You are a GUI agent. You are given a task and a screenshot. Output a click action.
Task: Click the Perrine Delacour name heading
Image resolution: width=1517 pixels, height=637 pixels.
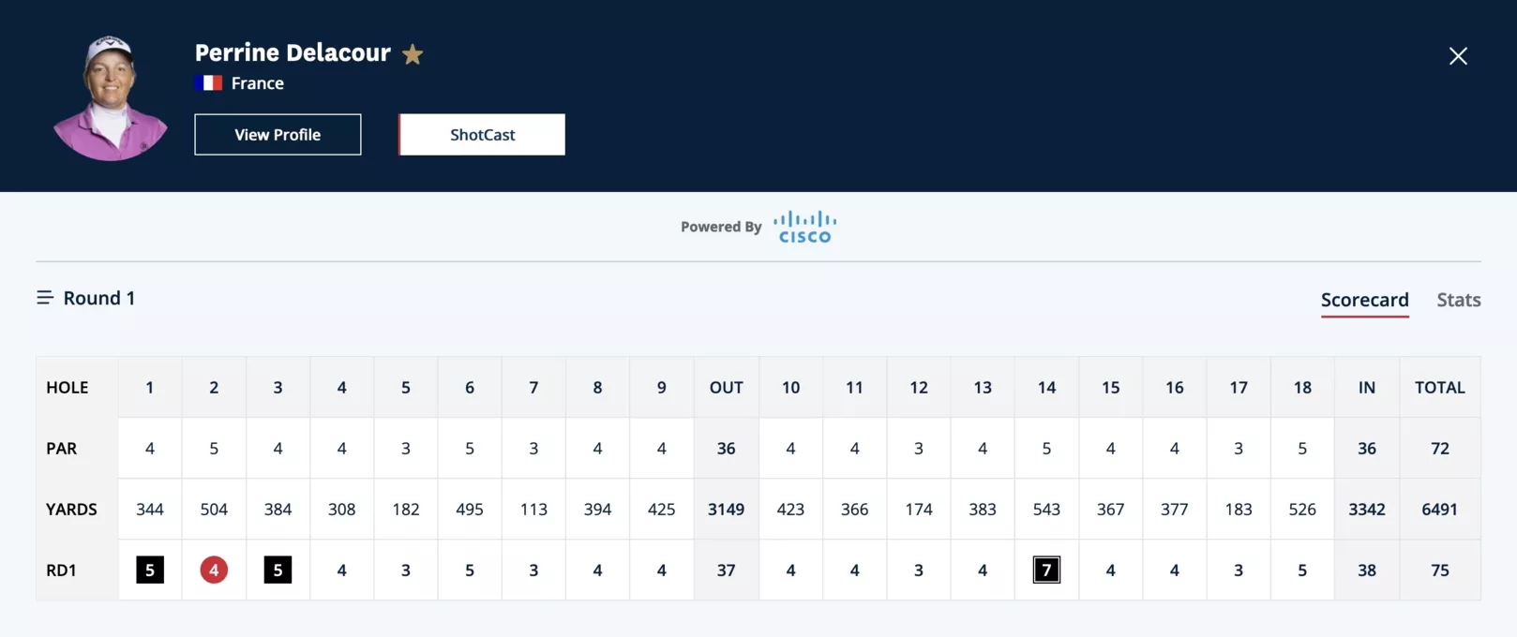tap(293, 52)
